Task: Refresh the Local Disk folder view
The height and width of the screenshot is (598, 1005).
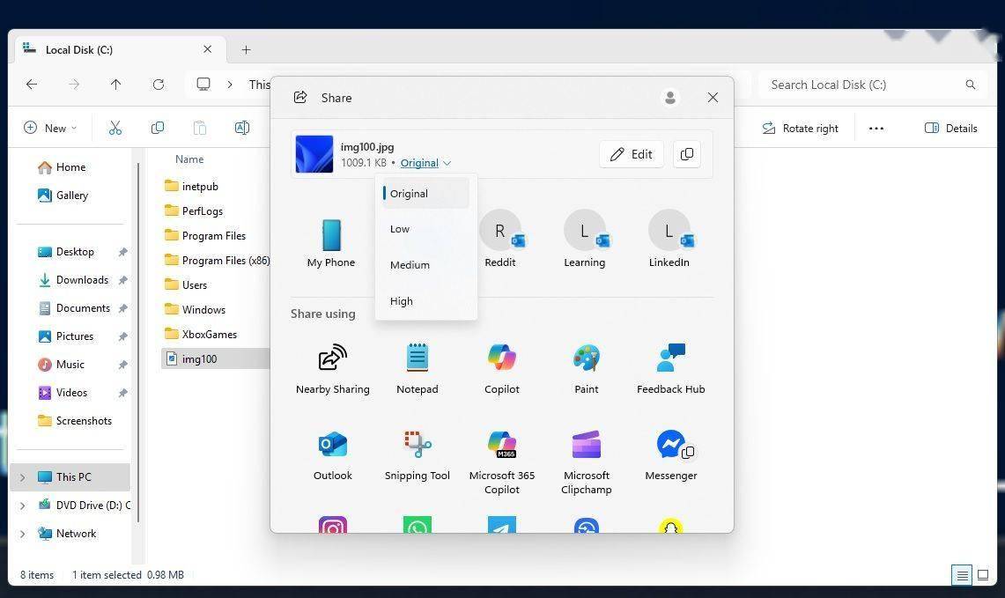Action: tap(159, 85)
